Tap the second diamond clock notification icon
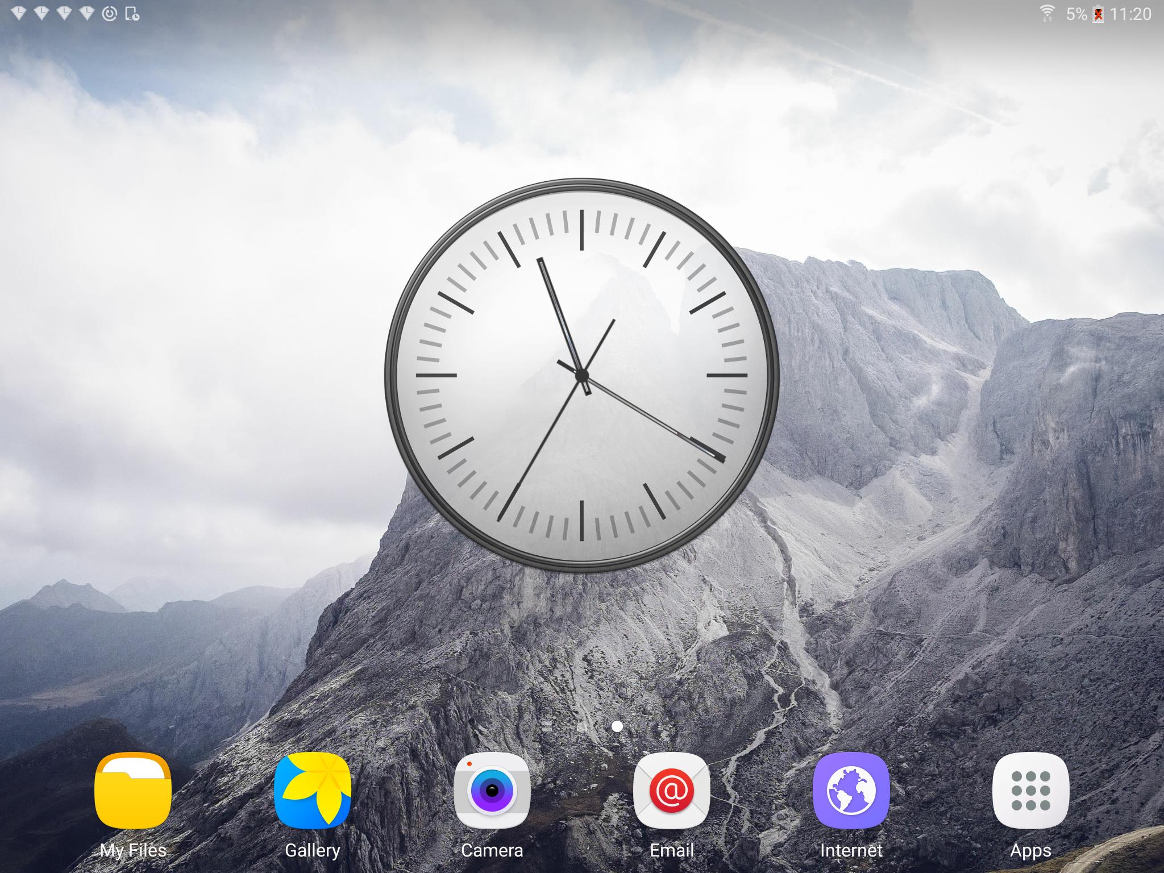1164x873 pixels. (41, 14)
